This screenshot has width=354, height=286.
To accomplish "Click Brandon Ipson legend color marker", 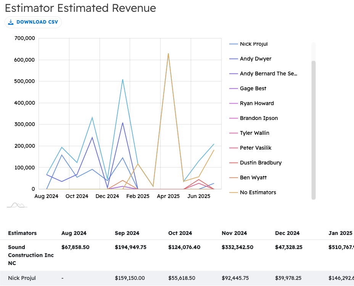I will (233, 118).
